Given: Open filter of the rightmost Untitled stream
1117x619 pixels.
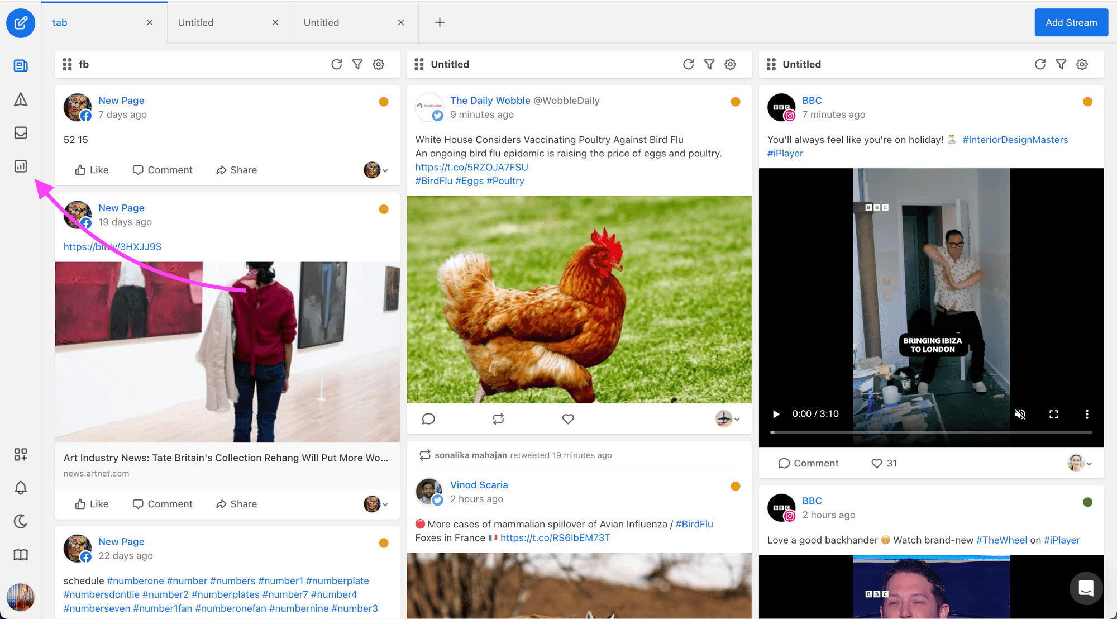Looking at the screenshot, I should pyautogui.click(x=1061, y=64).
